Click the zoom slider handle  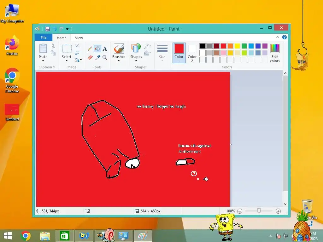click(259, 211)
